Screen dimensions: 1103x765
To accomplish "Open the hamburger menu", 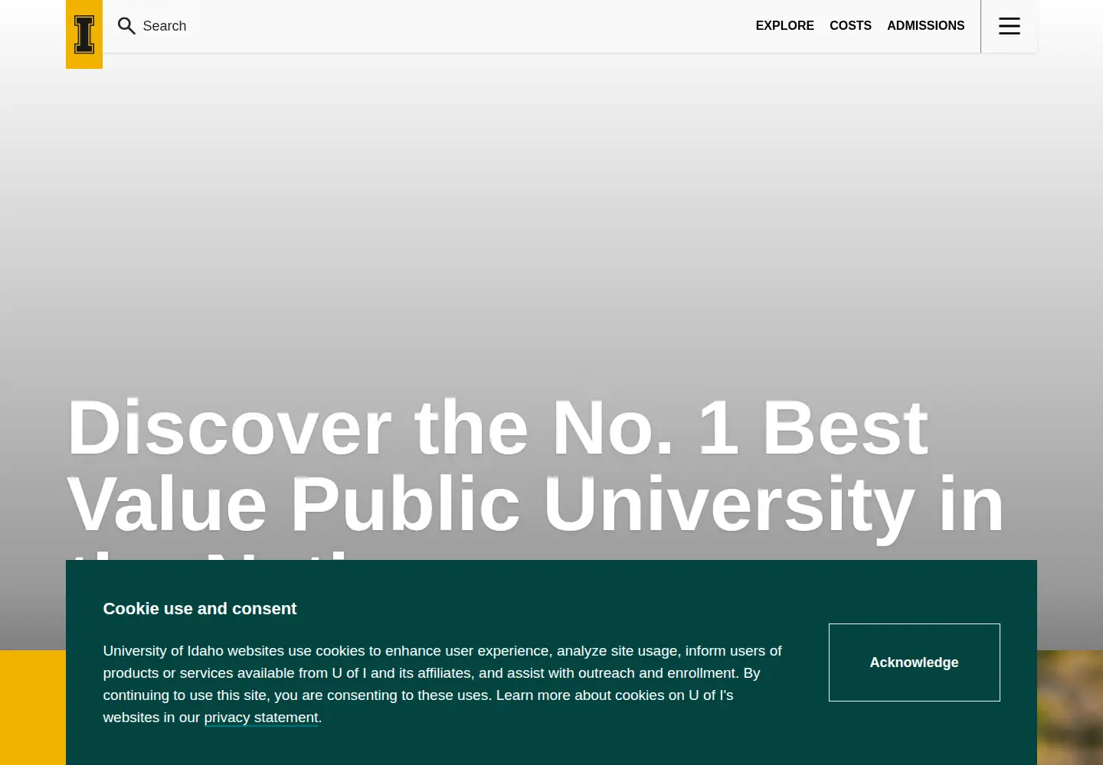I will tap(1009, 26).
